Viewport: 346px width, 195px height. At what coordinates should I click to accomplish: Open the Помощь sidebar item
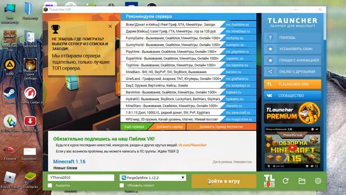292,37
